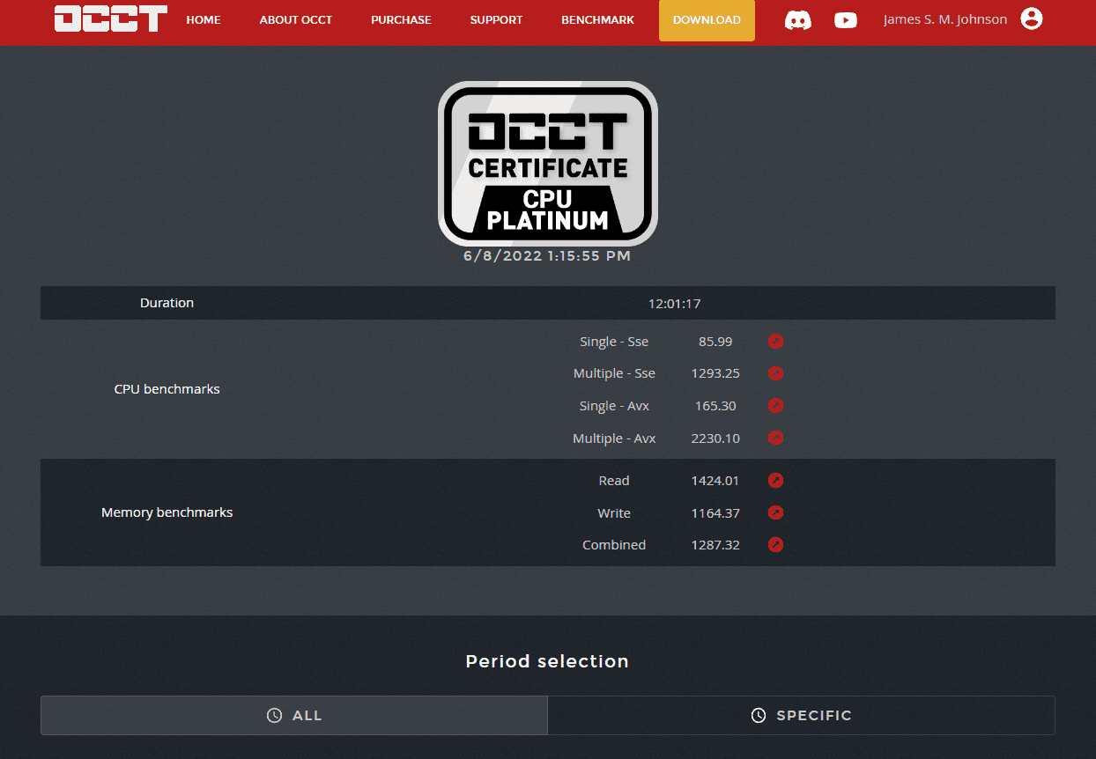Screen dimensions: 1096x759
Task: Click the Single - Avx label
Action: coord(614,406)
